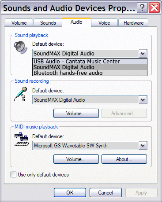Image resolution: width=162 pixels, height=202 pixels.
Task: Switch to the Volume tab
Action: click(x=19, y=23)
